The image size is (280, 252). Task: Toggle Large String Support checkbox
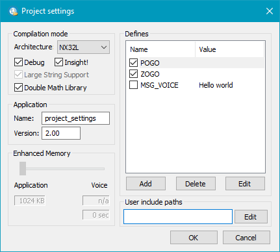pyautogui.click(x=18, y=75)
